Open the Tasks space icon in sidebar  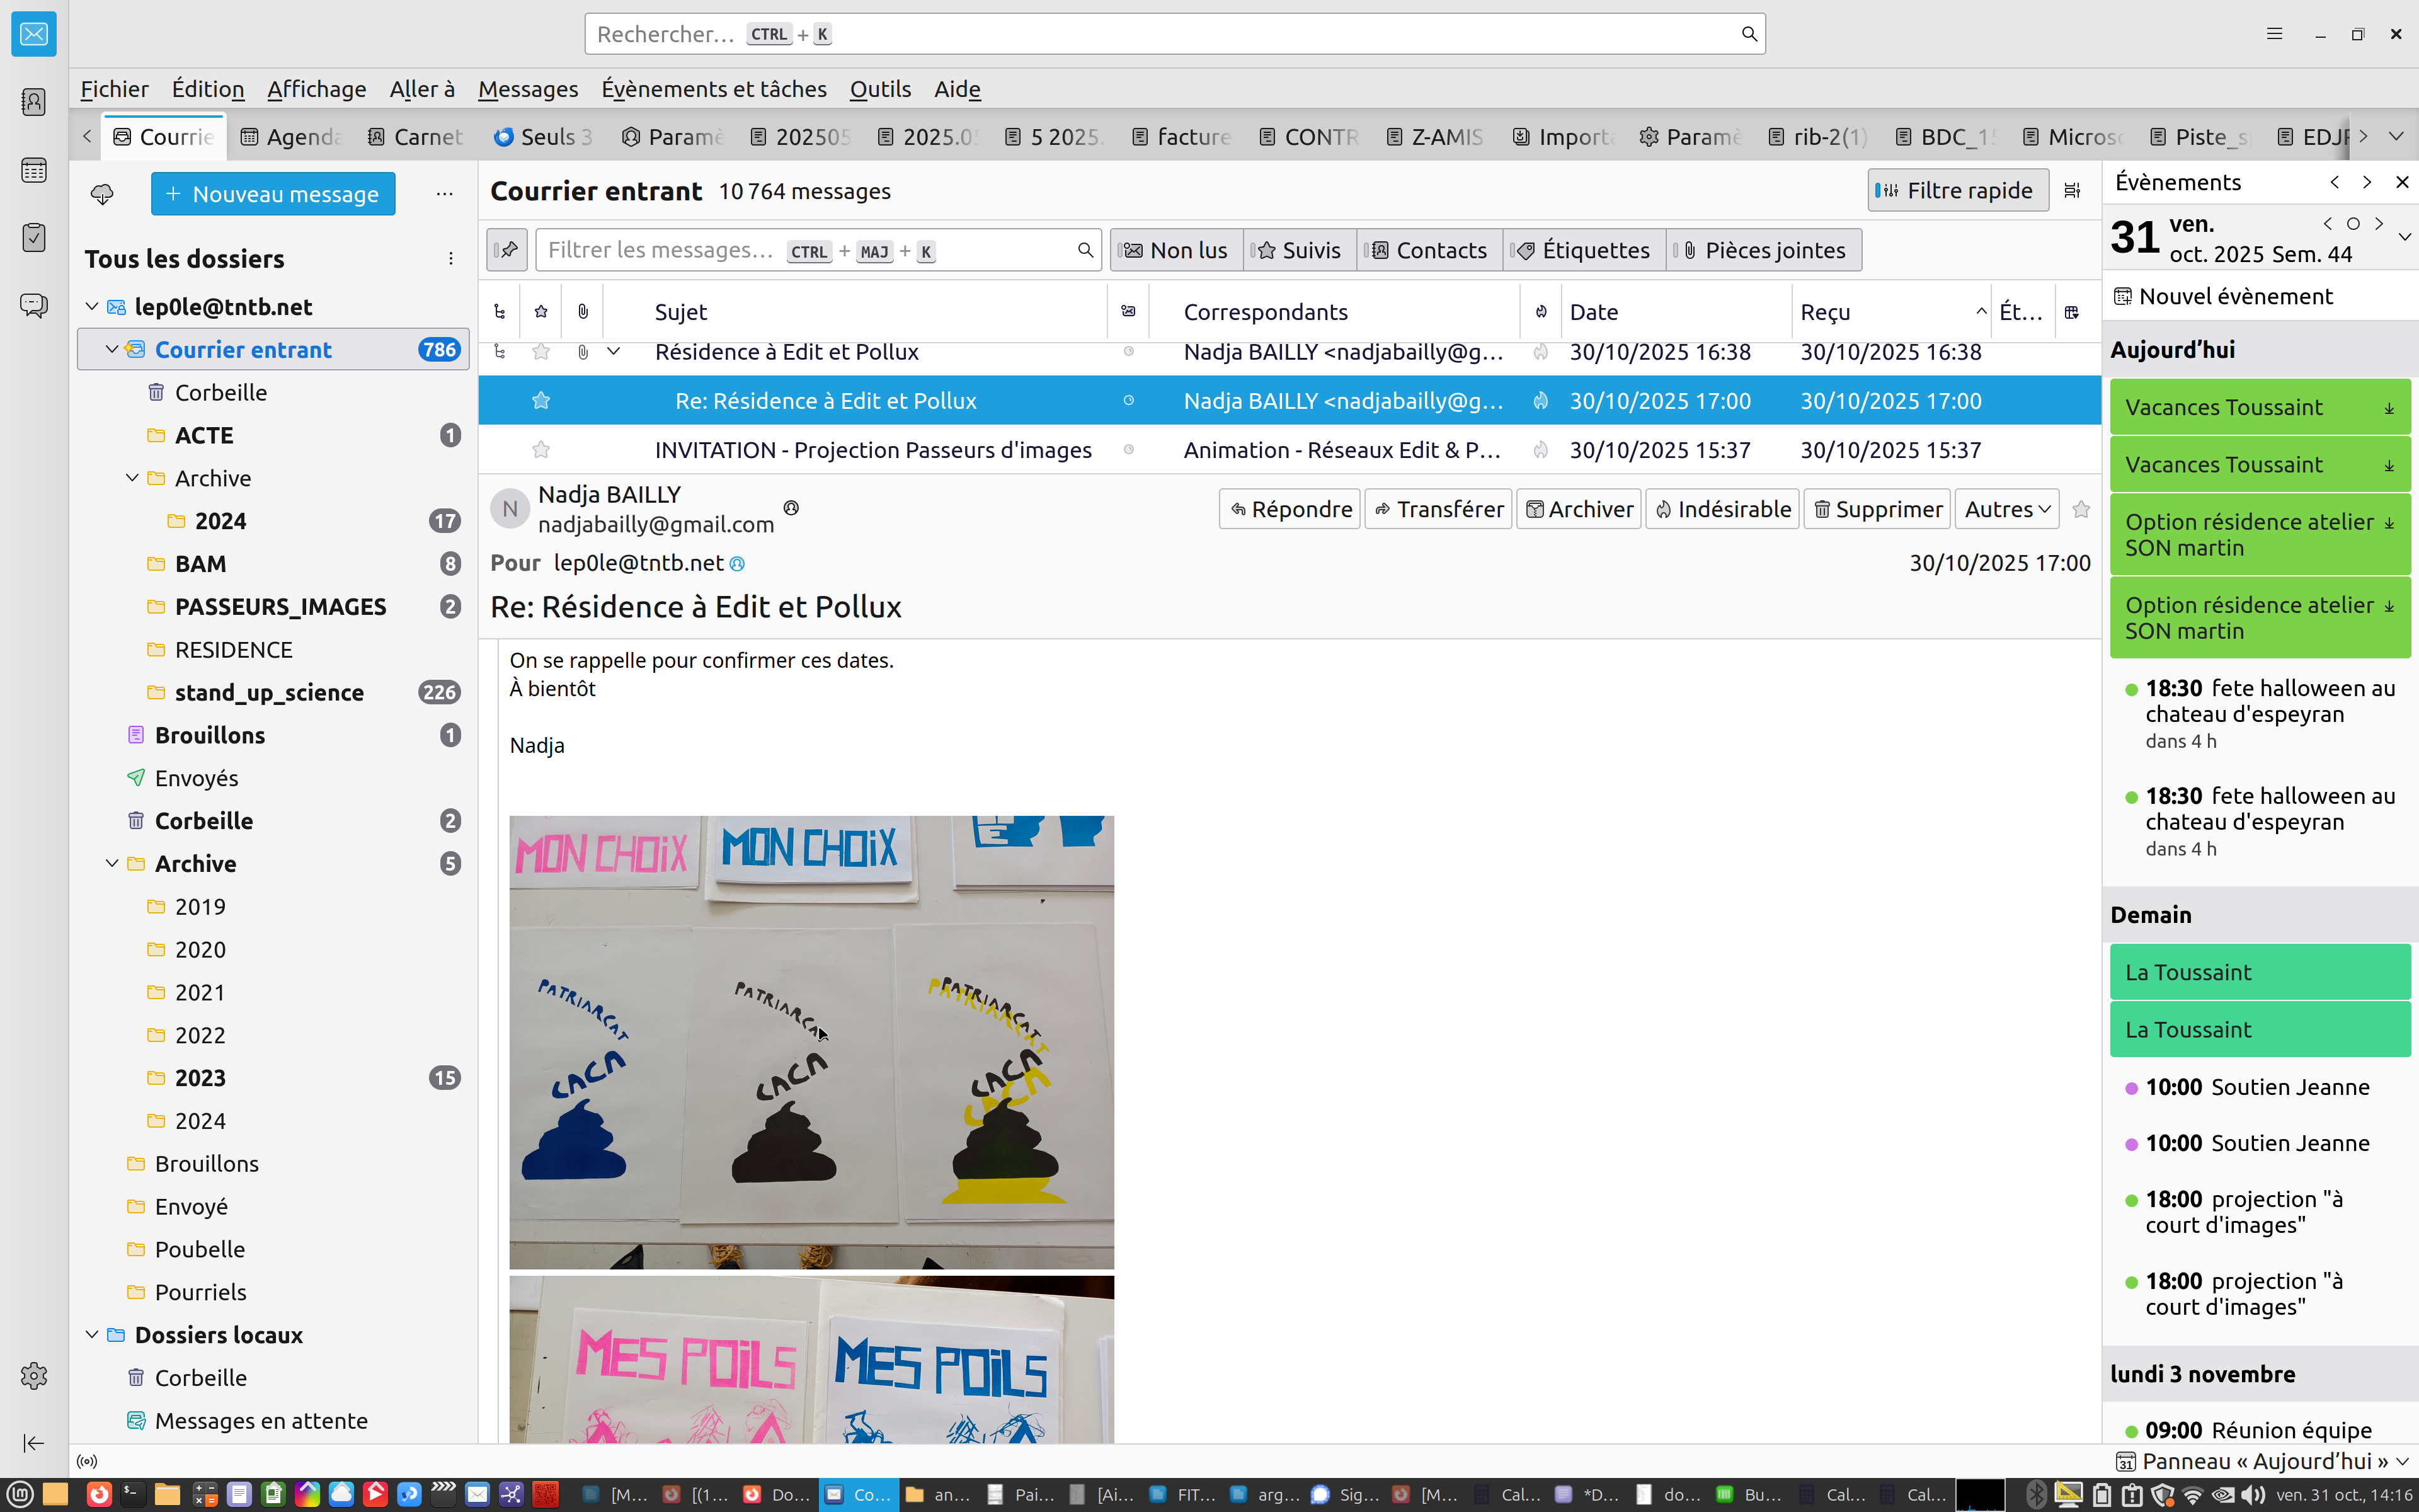point(33,237)
